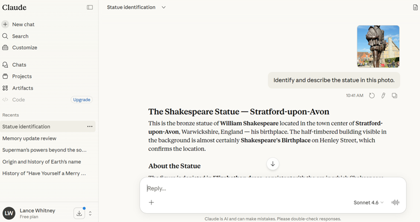The height and width of the screenshot is (222, 420).
Task: Open the Artifacts page
Action: pyautogui.click(x=22, y=88)
